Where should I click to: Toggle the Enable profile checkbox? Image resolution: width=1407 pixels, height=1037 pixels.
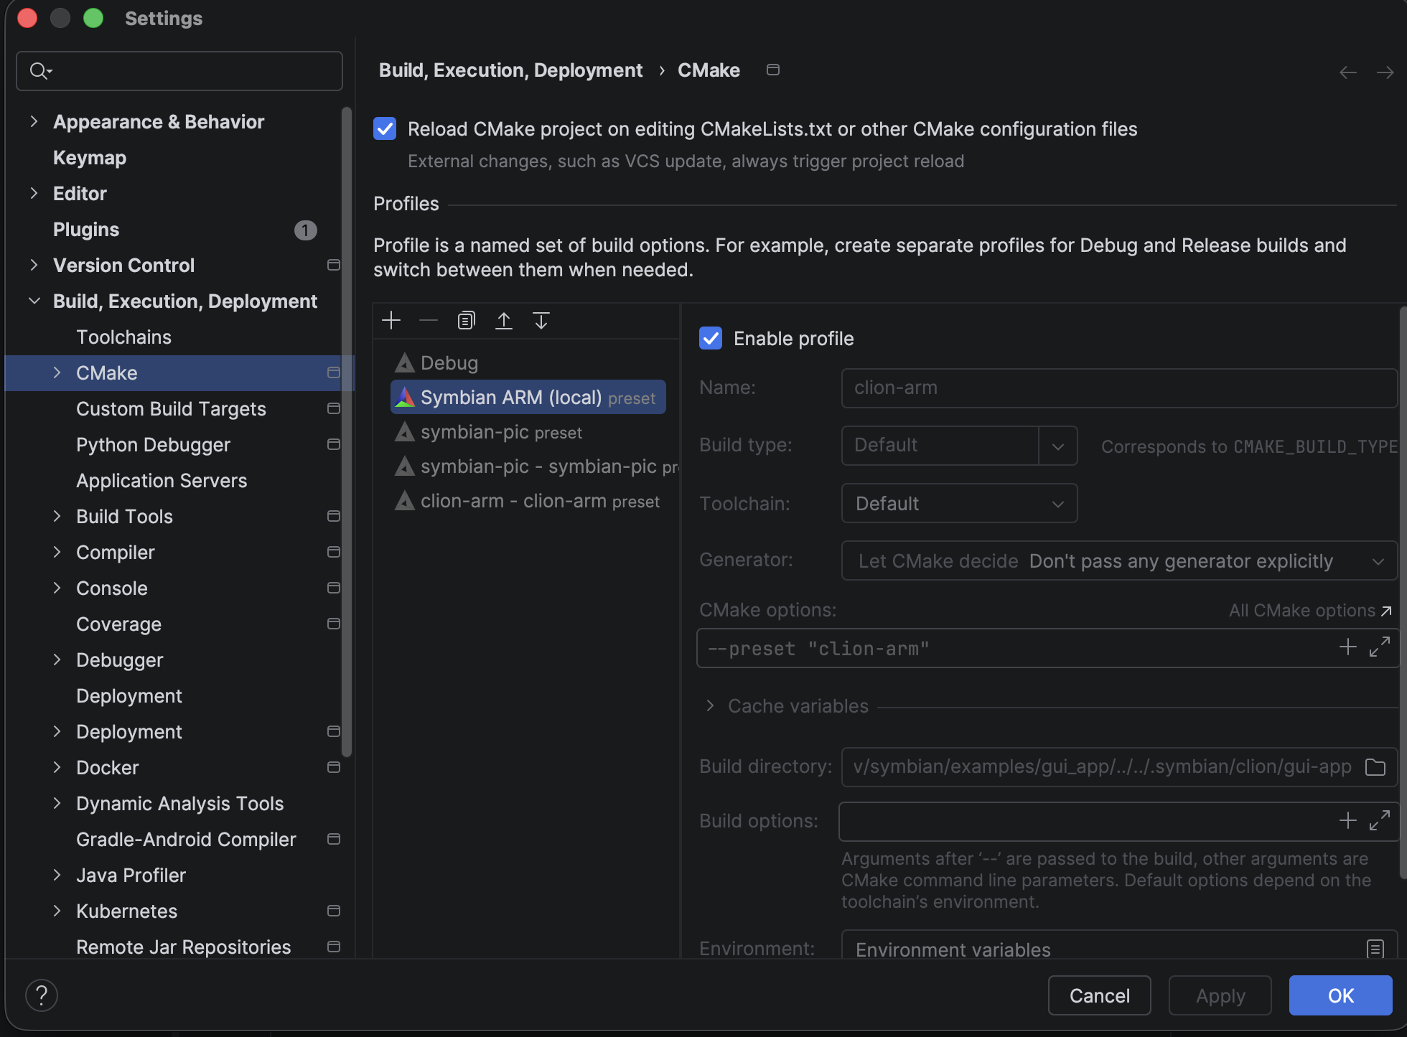point(711,338)
